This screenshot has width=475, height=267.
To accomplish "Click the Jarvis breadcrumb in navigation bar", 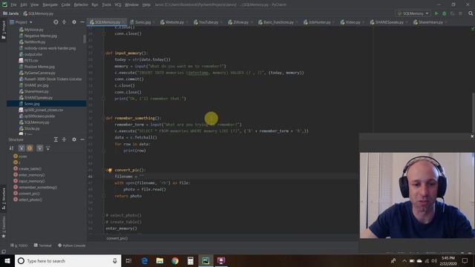I will tap(11, 13).
